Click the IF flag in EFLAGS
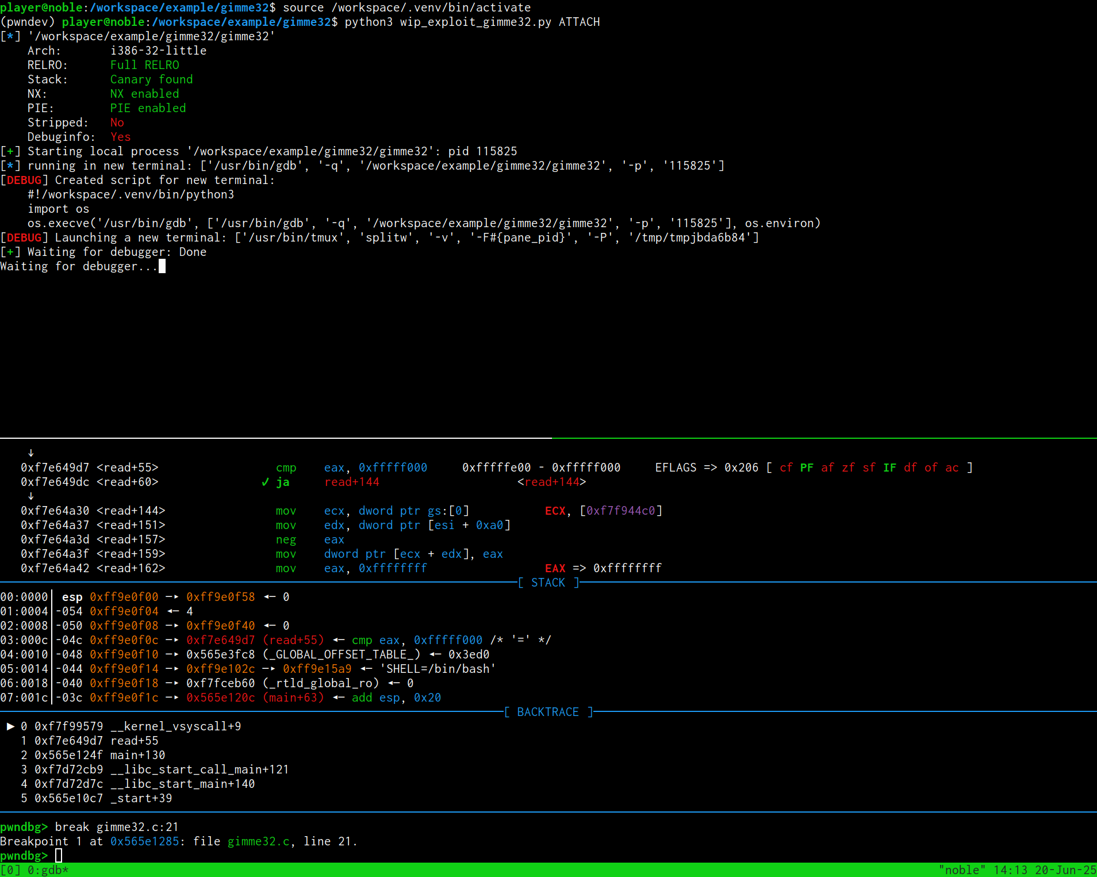The image size is (1097, 877). [x=889, y=468]
